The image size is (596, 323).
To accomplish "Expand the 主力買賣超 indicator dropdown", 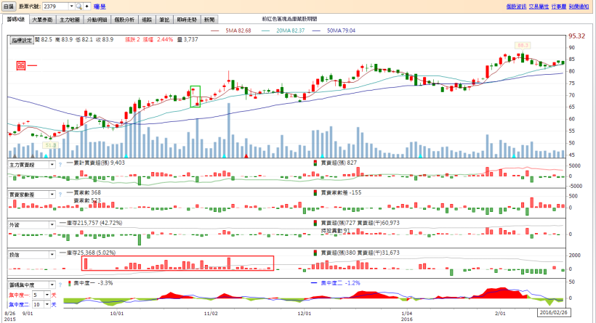I will 52,165.
